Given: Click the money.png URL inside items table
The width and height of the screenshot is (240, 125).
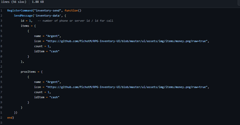Looking at the screenshot, I should coord(127,41).
